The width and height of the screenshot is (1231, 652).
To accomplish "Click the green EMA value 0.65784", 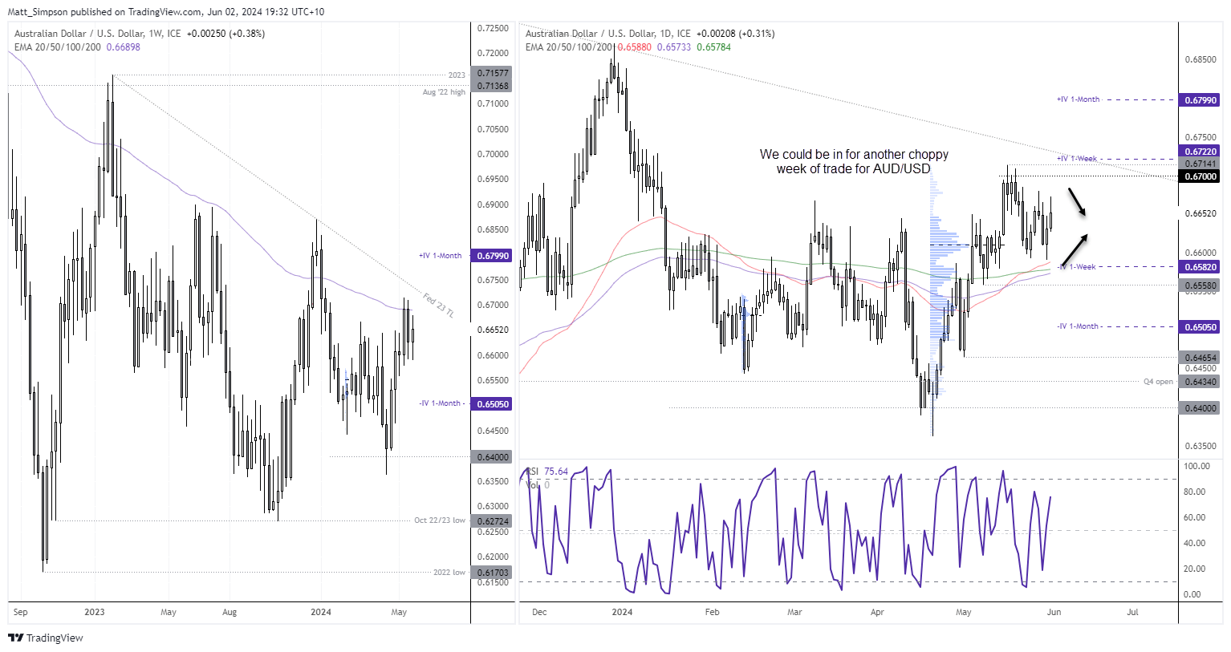I will click(713, 47).
